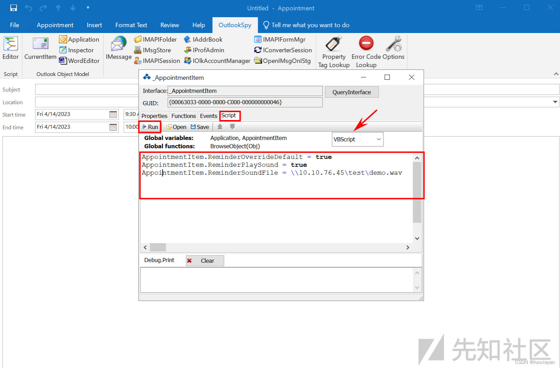Open IConverterSession tool
This screenshot has width=560, height=368.
pyautogui.click(x=283, y=50)
